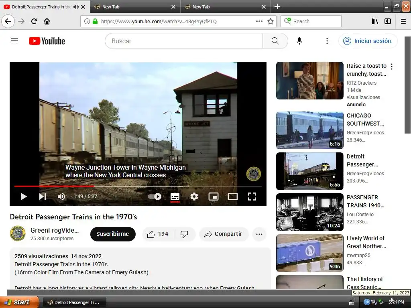This screenshot has width=411, height=308.
Task: Select the Detroit Passenger Trains tab
Action: (x=41, y=7)
